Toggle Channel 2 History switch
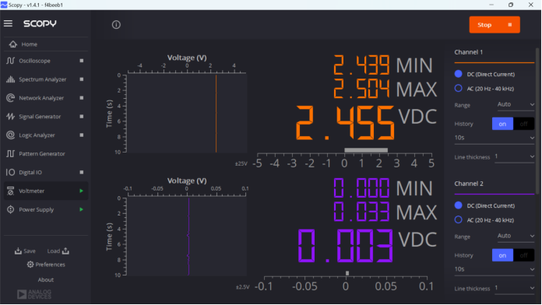542x305 pixels. pyautogui.click(x=513, y=255)
